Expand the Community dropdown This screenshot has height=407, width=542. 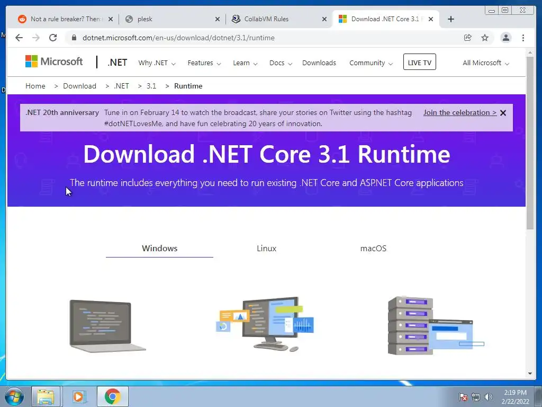coord(371,63)
